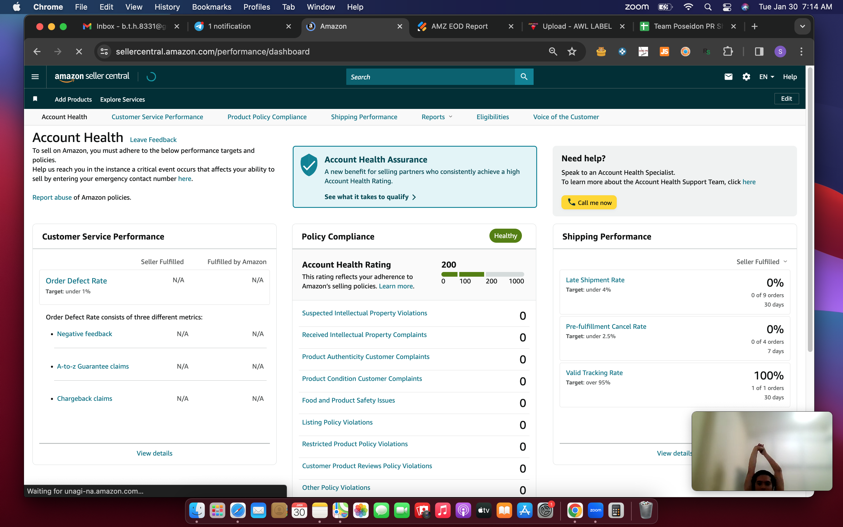Switch to Customer Service Performance tab
Screen dimensions: 843x527
tap(157, 117)
